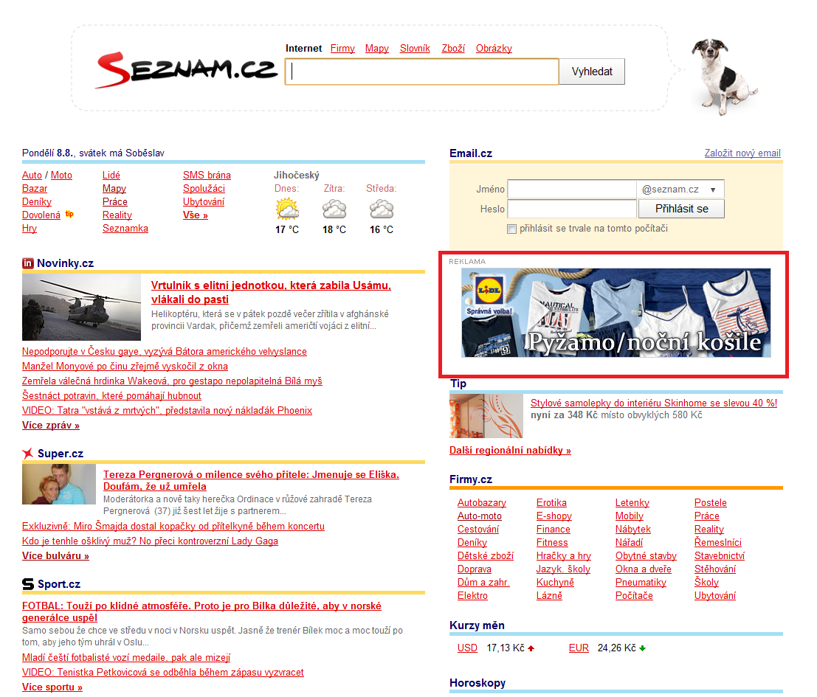817x697 pixels.
Task: Click Wednesday's cloudy weather icon
Action: click(x=382, y=209)
